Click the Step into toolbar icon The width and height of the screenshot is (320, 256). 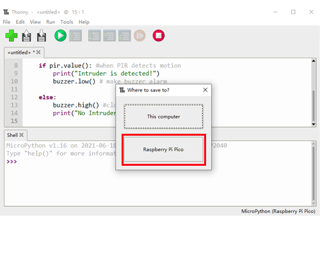pyautogui.click(x=109, y=36)
